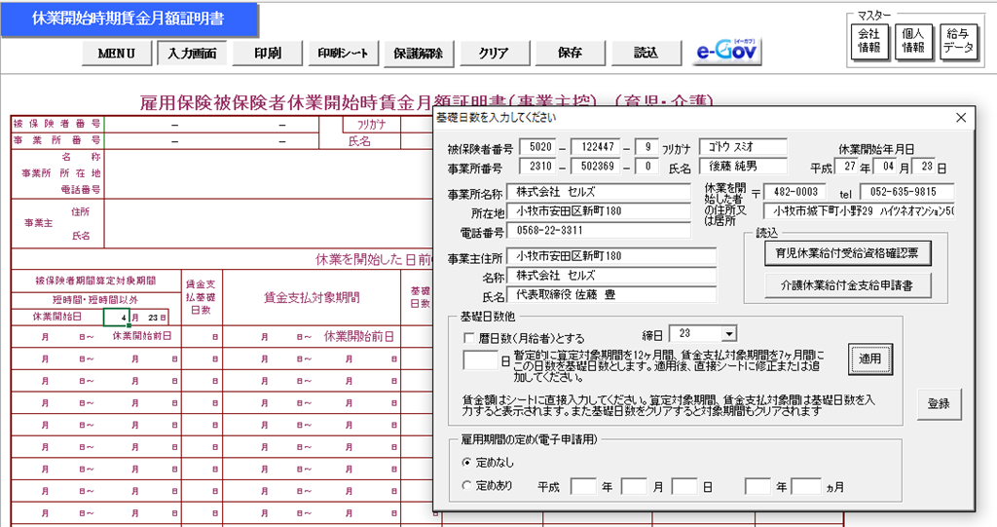Load 介護休業給付金支給申請書
This screenshot has width=997, height=527.
[x=847, y=285]
